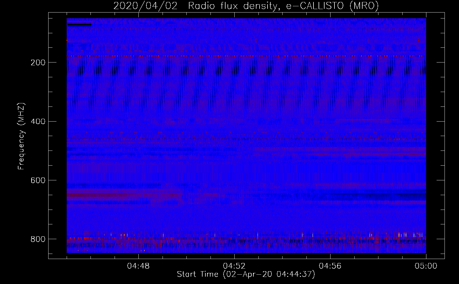Click the 05:00 time tick label
459x284 pixels.
[426, 266]
